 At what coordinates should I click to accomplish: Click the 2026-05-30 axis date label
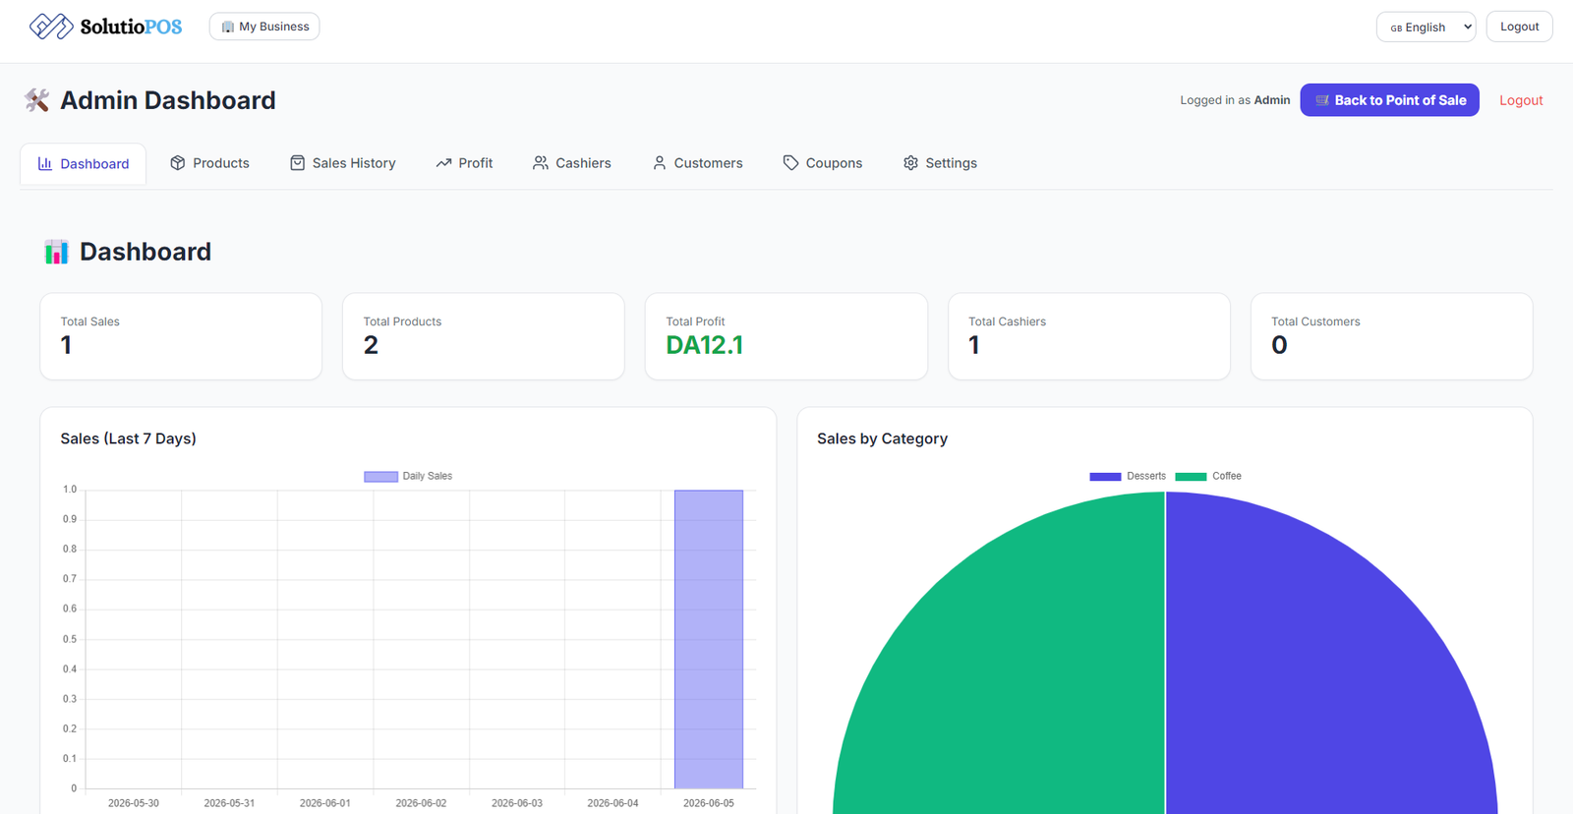click(x=134, y=803)
